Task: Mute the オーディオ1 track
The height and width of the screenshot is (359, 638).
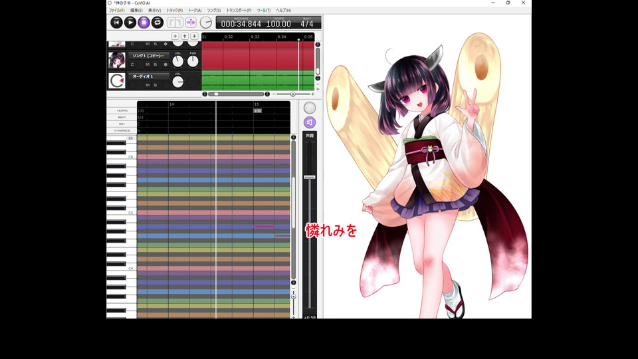Action: click(x=148, y=85)
